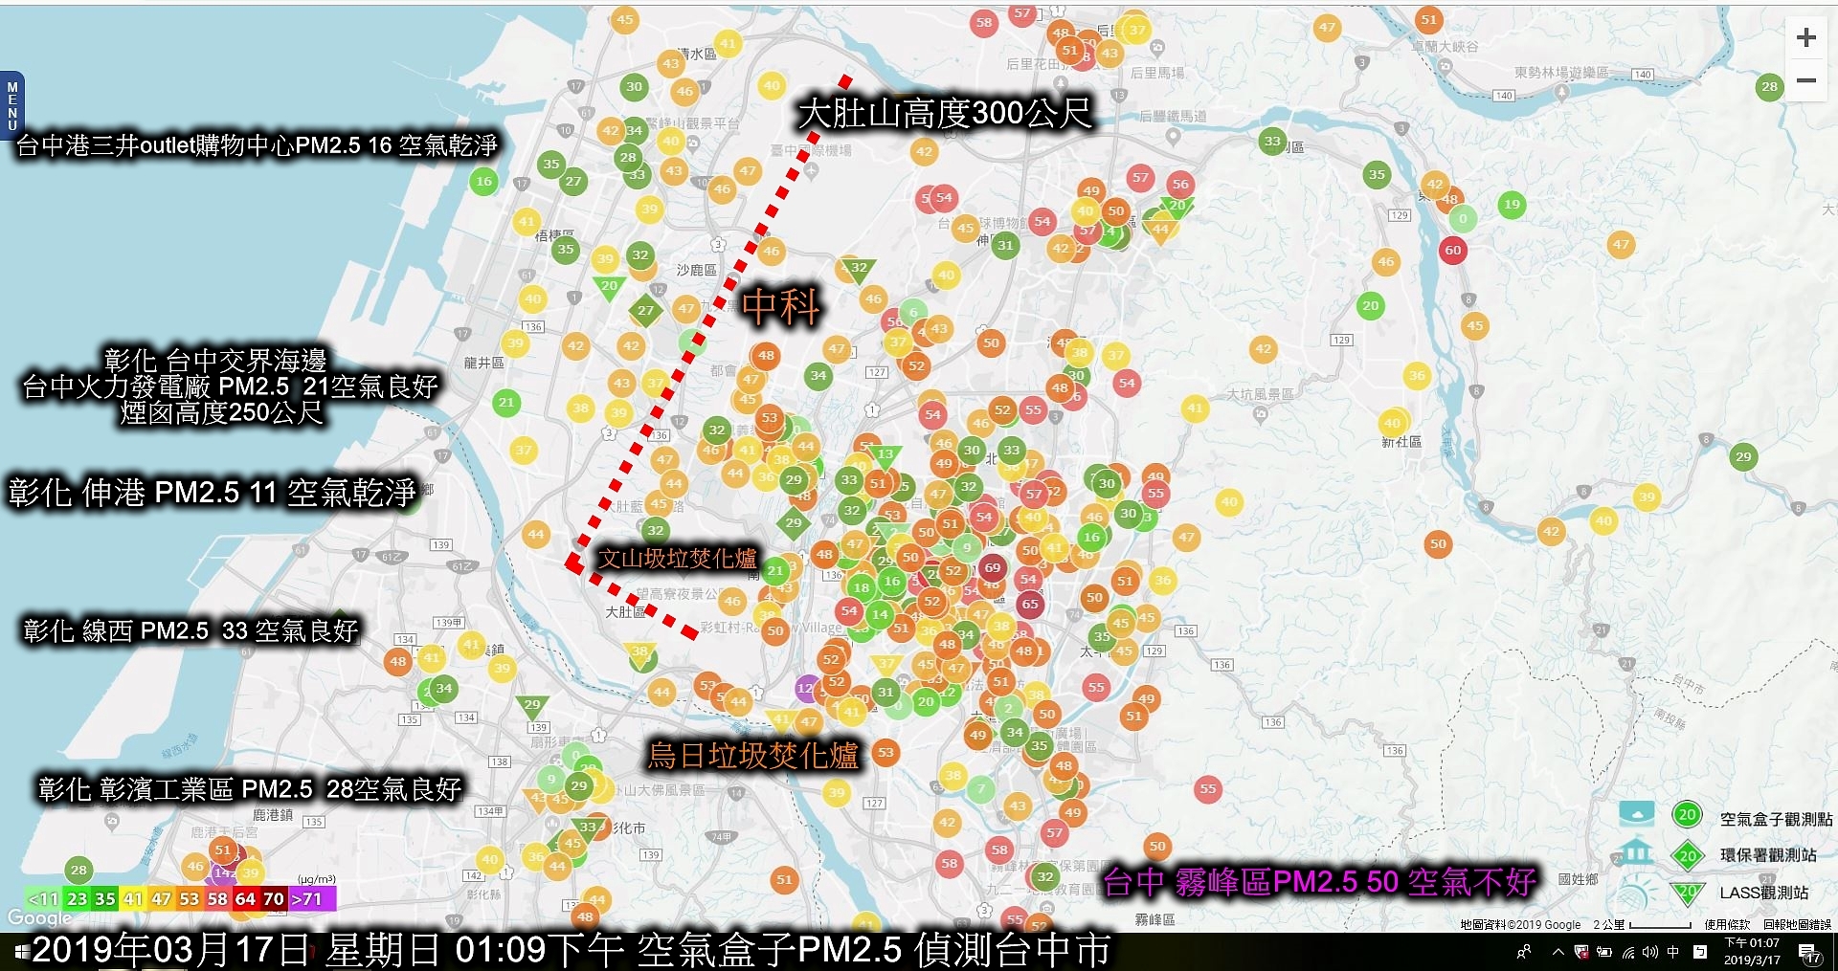1838x971 pixels.
Task: Click green 16 marker beside outlet label
Action: click(484, 181)
